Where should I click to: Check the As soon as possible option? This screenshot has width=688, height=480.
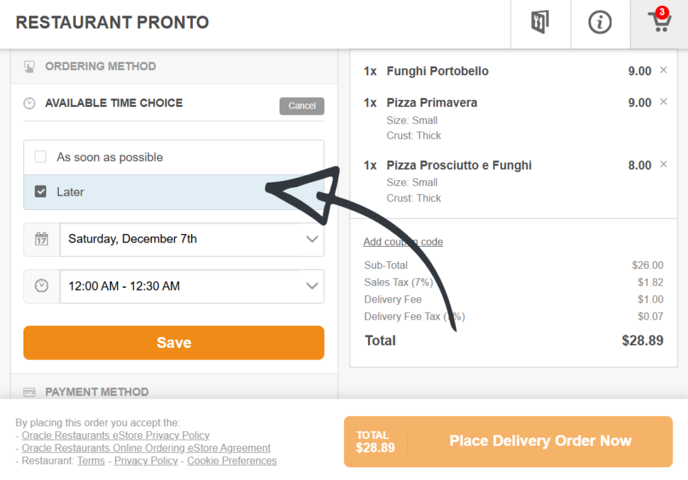[x=40, y=157]
